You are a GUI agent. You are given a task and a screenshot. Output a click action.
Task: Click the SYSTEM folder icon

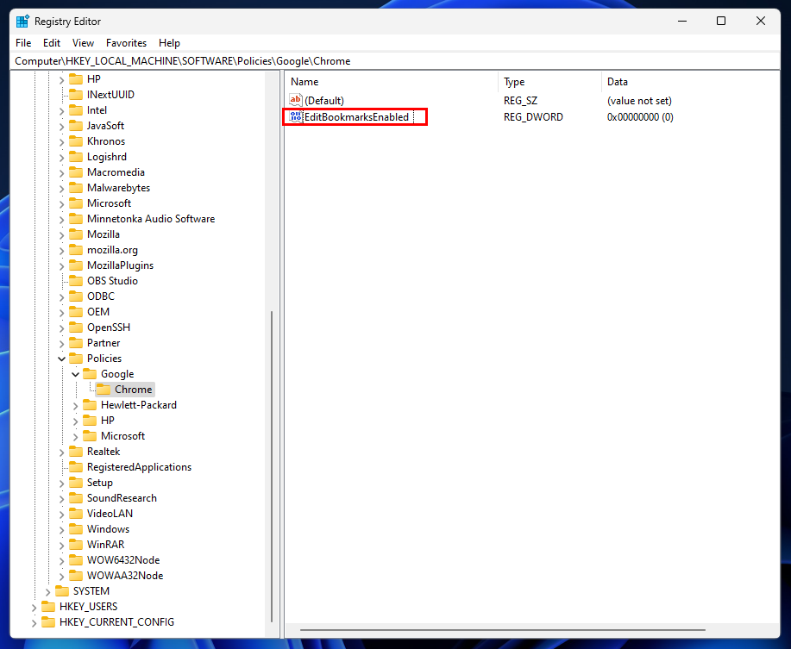61,590
